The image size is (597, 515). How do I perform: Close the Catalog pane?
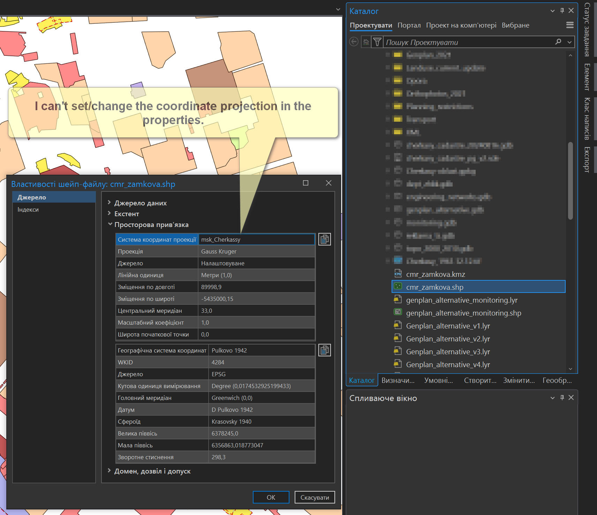571,11
